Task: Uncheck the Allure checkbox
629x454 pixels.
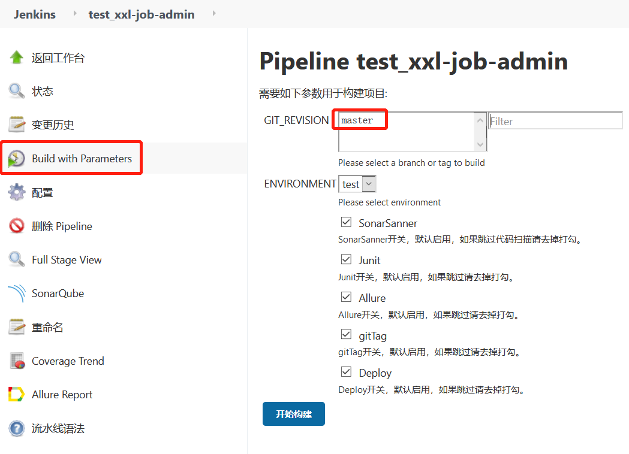Action: click(346, 297)
